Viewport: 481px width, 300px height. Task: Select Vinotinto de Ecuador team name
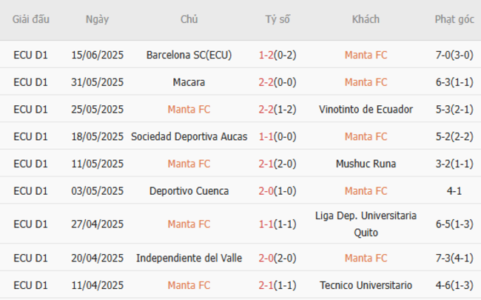(366, 110)
